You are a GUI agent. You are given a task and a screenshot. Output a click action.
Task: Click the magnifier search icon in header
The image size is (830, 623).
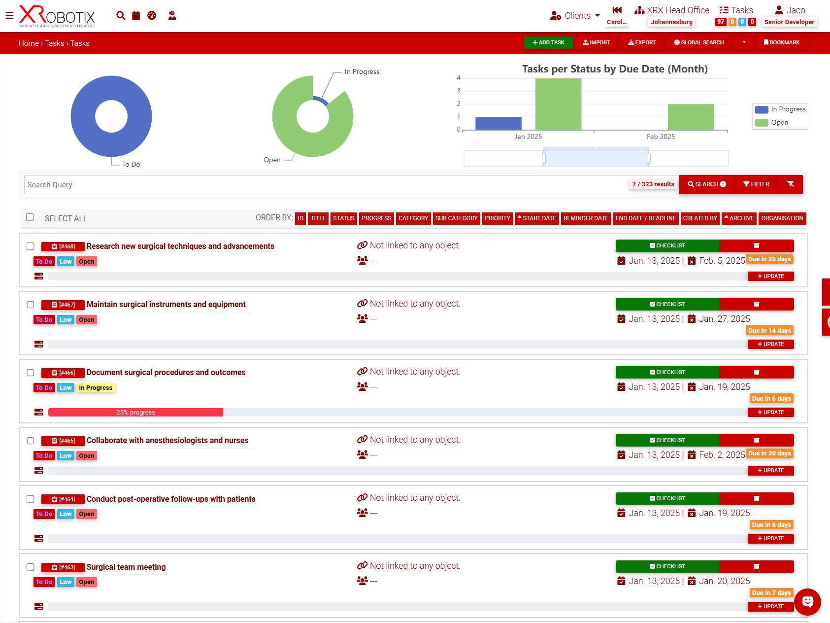point(121,15)
